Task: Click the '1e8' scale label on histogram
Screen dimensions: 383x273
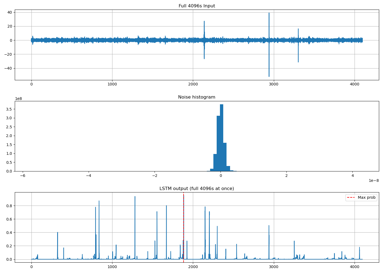Action: point(19,99)
